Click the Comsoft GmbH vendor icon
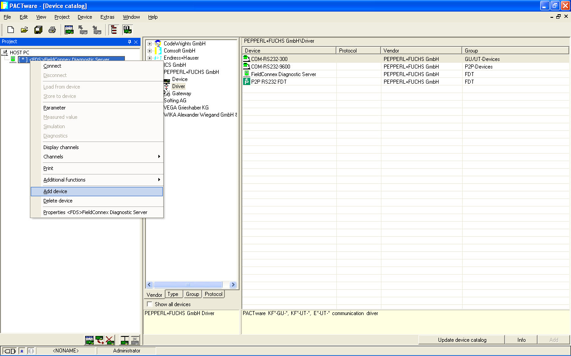Screen dimensions: 571x356 point(157,51)
